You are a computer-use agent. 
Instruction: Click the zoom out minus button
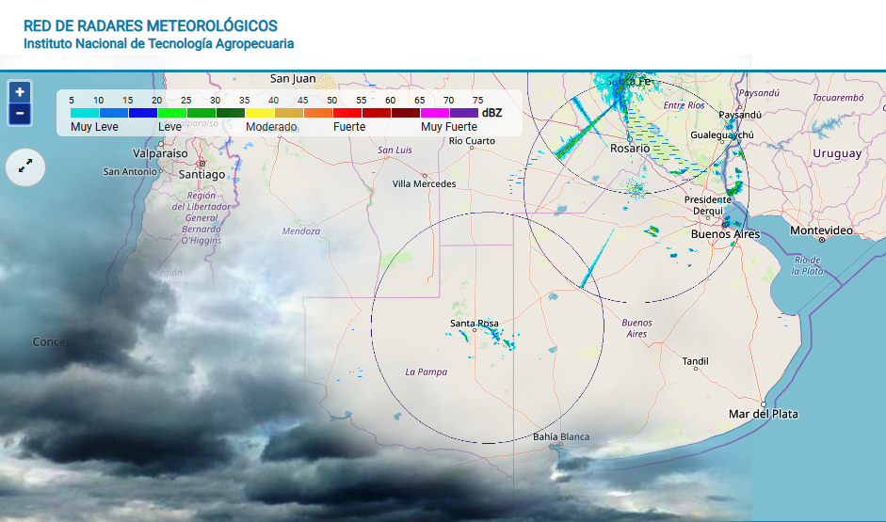(20, 115)
